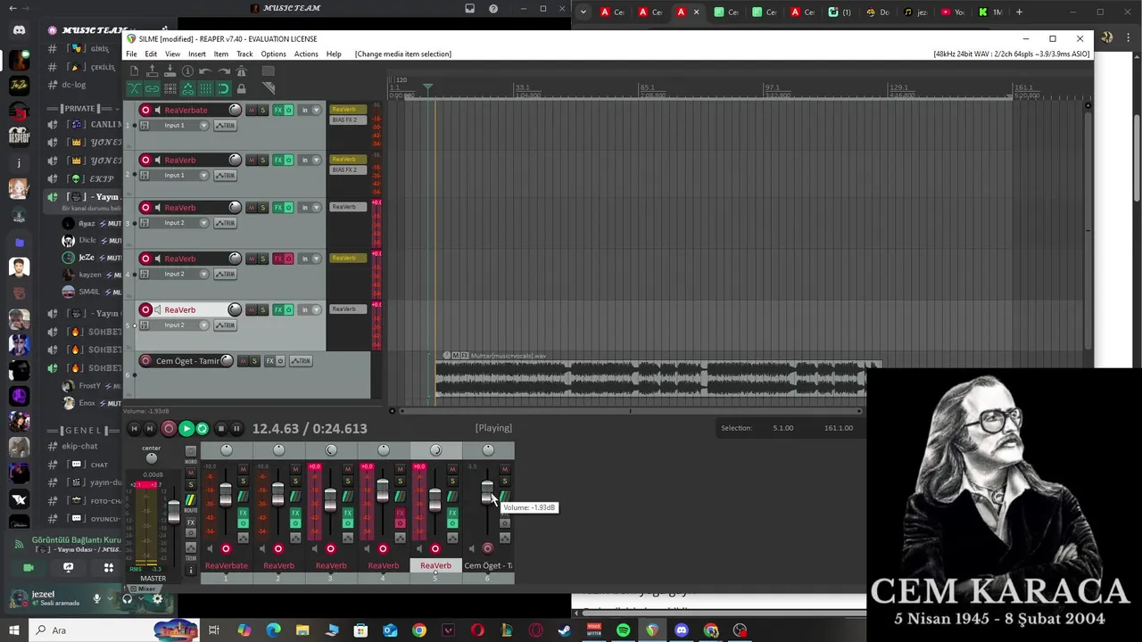This screenshot has width=1142, height=642.
Task: Open Steam from the taskbar
Action: 564,630
